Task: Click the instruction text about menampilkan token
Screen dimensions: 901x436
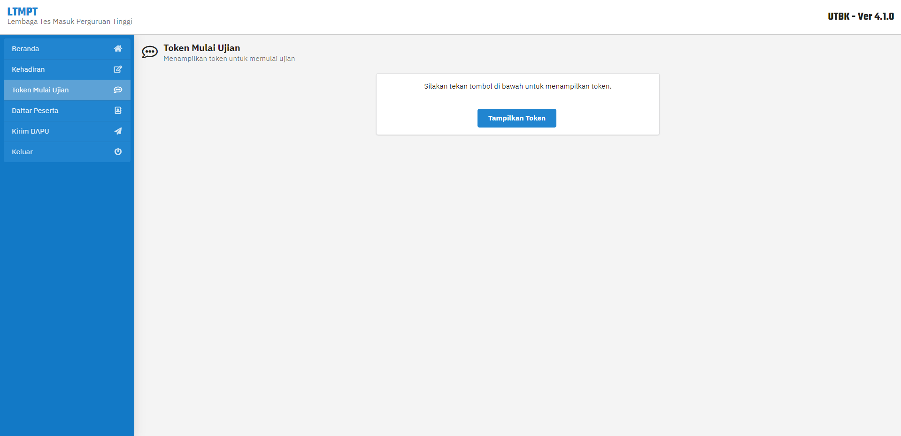Action: pos(517,86)
